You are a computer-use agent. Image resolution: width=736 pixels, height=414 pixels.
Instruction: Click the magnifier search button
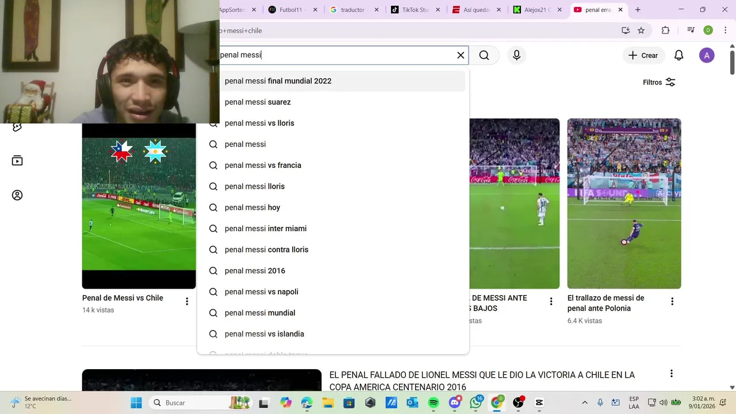pos(484,55)
